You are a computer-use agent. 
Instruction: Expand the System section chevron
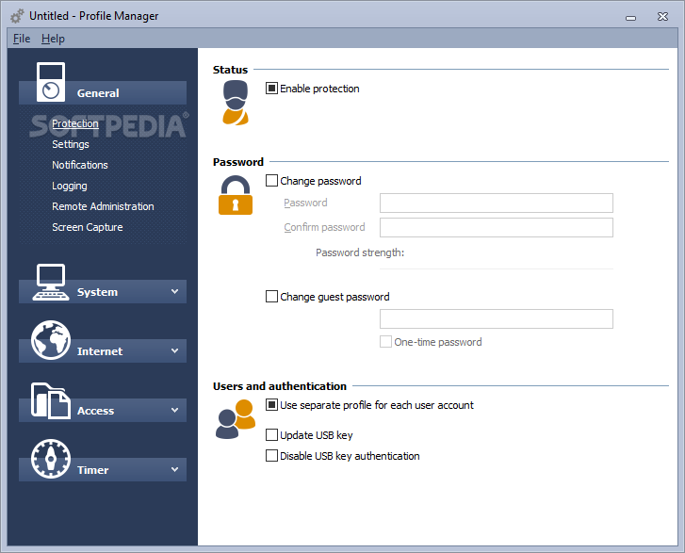pyautogui.click(x=174, y=291)
